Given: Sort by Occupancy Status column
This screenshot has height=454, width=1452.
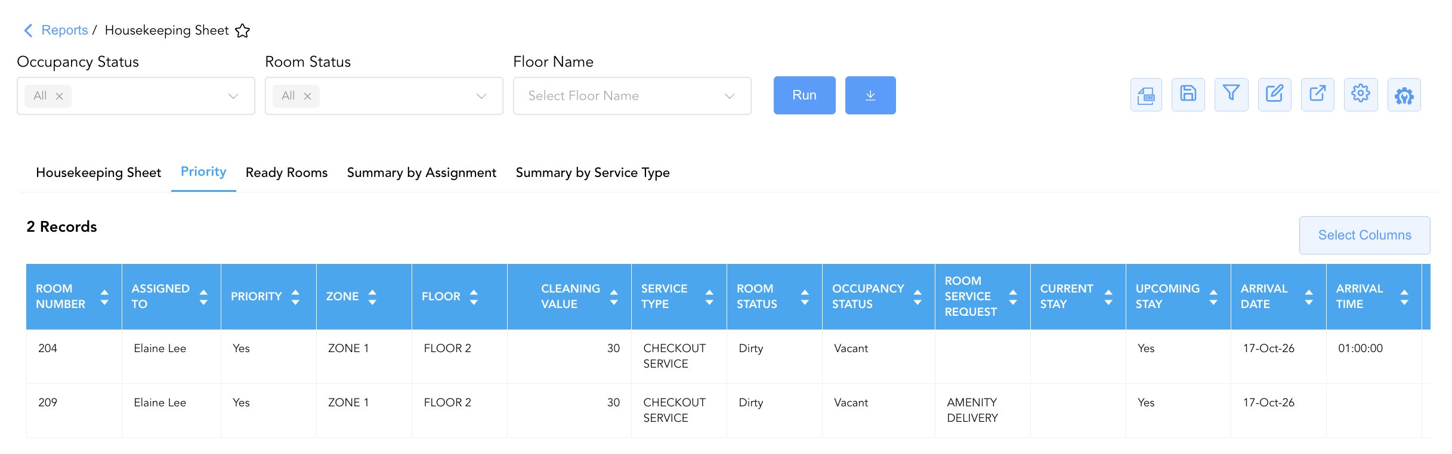Looking at the screenshot, I should [917, 297].
